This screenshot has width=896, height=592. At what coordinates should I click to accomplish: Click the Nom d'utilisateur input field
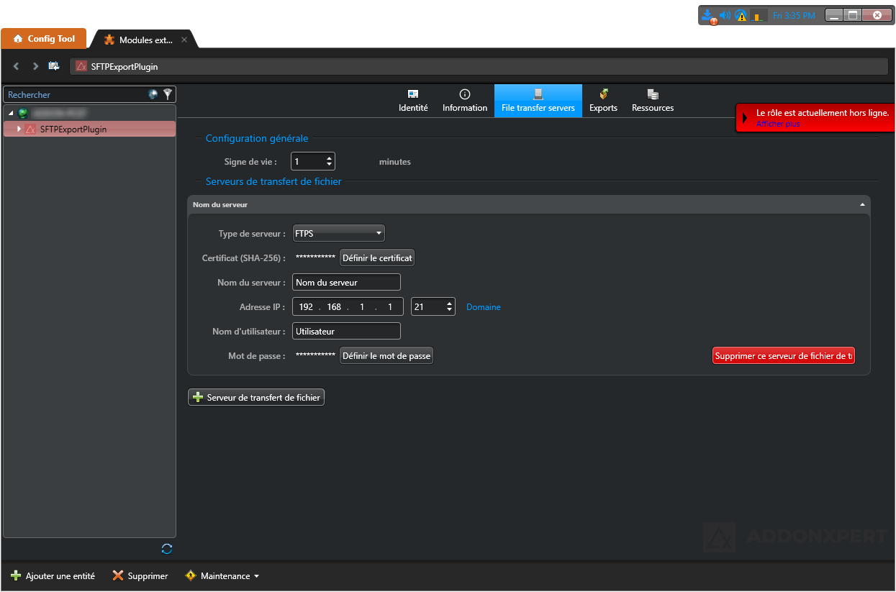346,332
